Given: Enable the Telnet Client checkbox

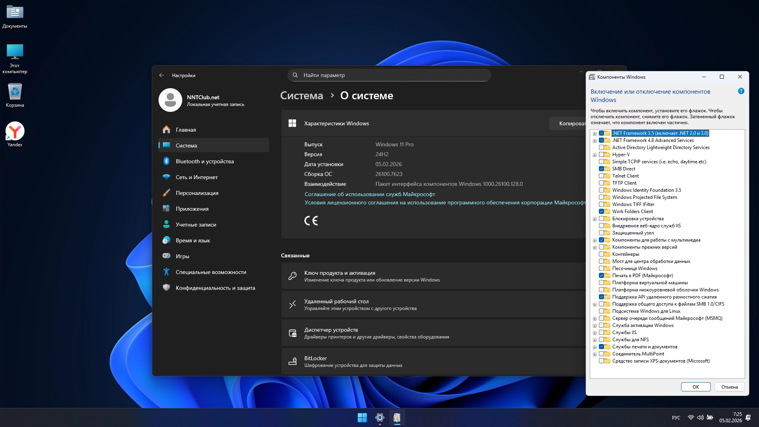Looking at the screenshot, I should tap(601, 176).
